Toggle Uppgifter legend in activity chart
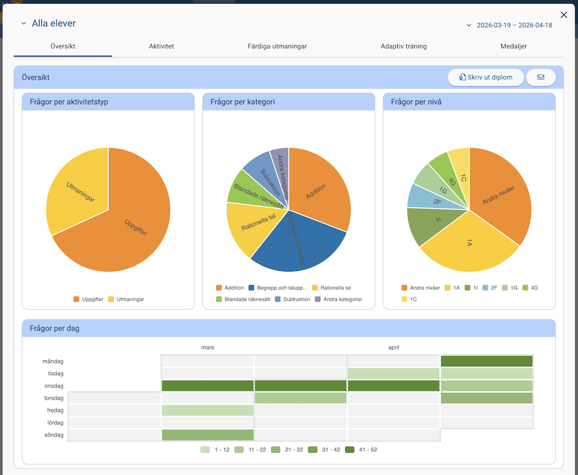 click(88, 299)
